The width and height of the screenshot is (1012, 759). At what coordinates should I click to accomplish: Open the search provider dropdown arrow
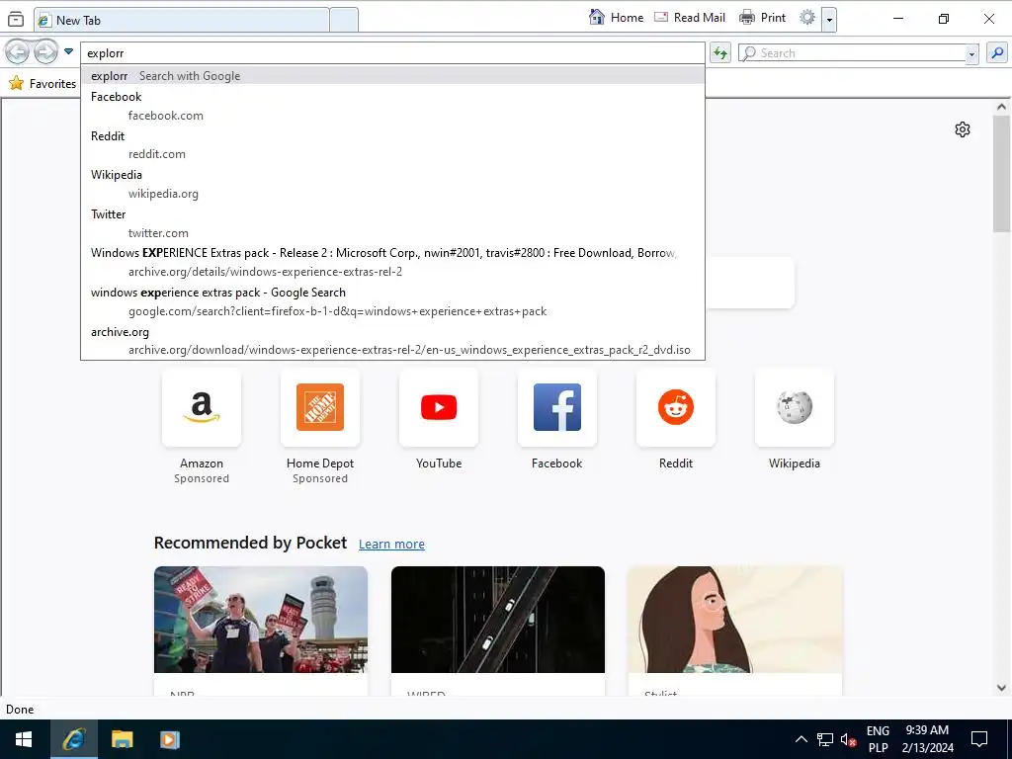(971, 54)
